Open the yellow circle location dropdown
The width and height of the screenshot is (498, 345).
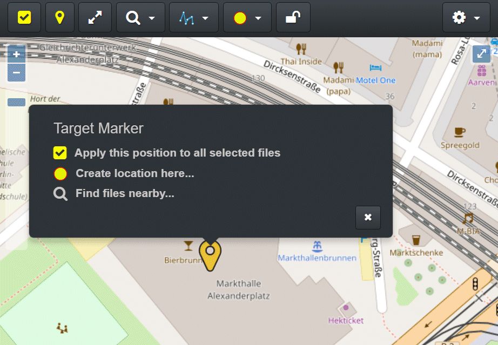[x=247, y=17]
